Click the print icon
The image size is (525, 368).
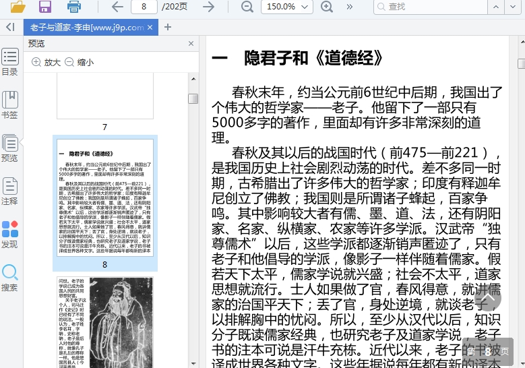[74, 7]
